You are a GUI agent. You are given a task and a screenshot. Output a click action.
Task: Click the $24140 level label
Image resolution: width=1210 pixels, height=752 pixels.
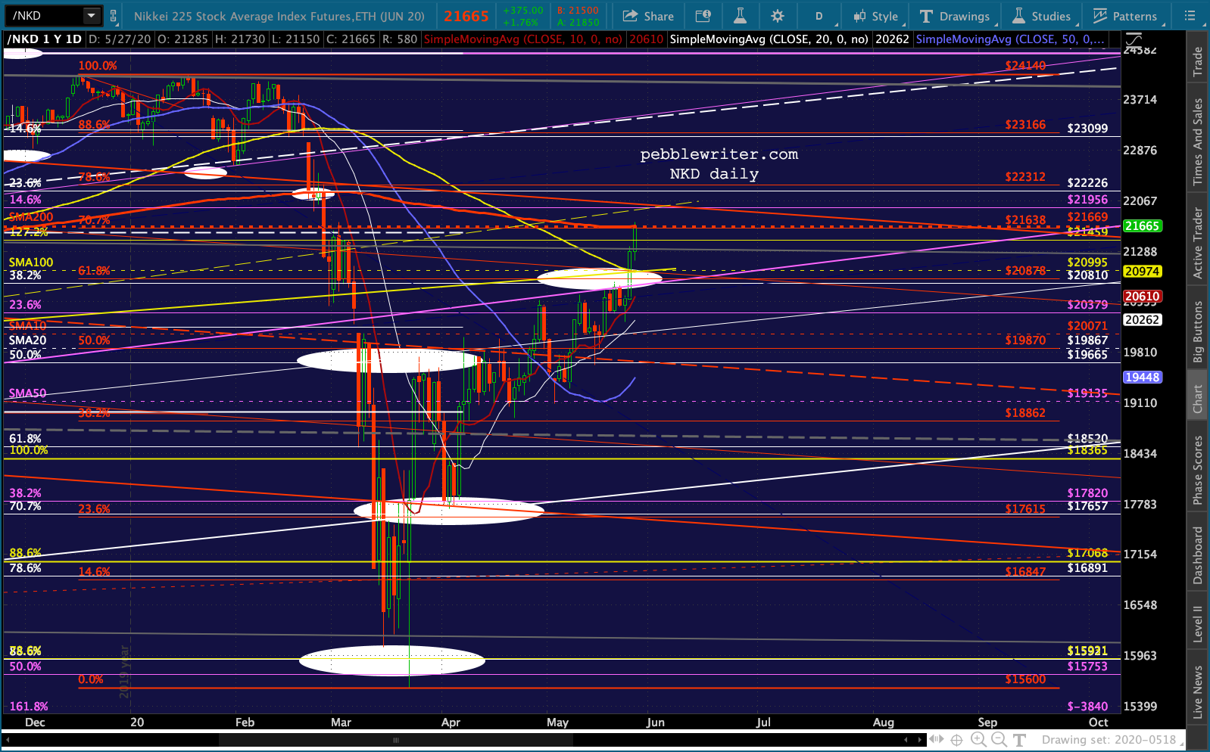[1025, 66]
